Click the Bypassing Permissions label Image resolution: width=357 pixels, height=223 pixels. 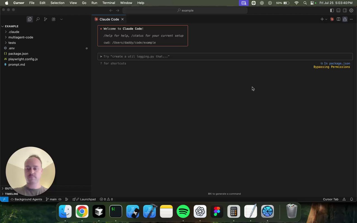pyautogui.click(x=332, y=67)
